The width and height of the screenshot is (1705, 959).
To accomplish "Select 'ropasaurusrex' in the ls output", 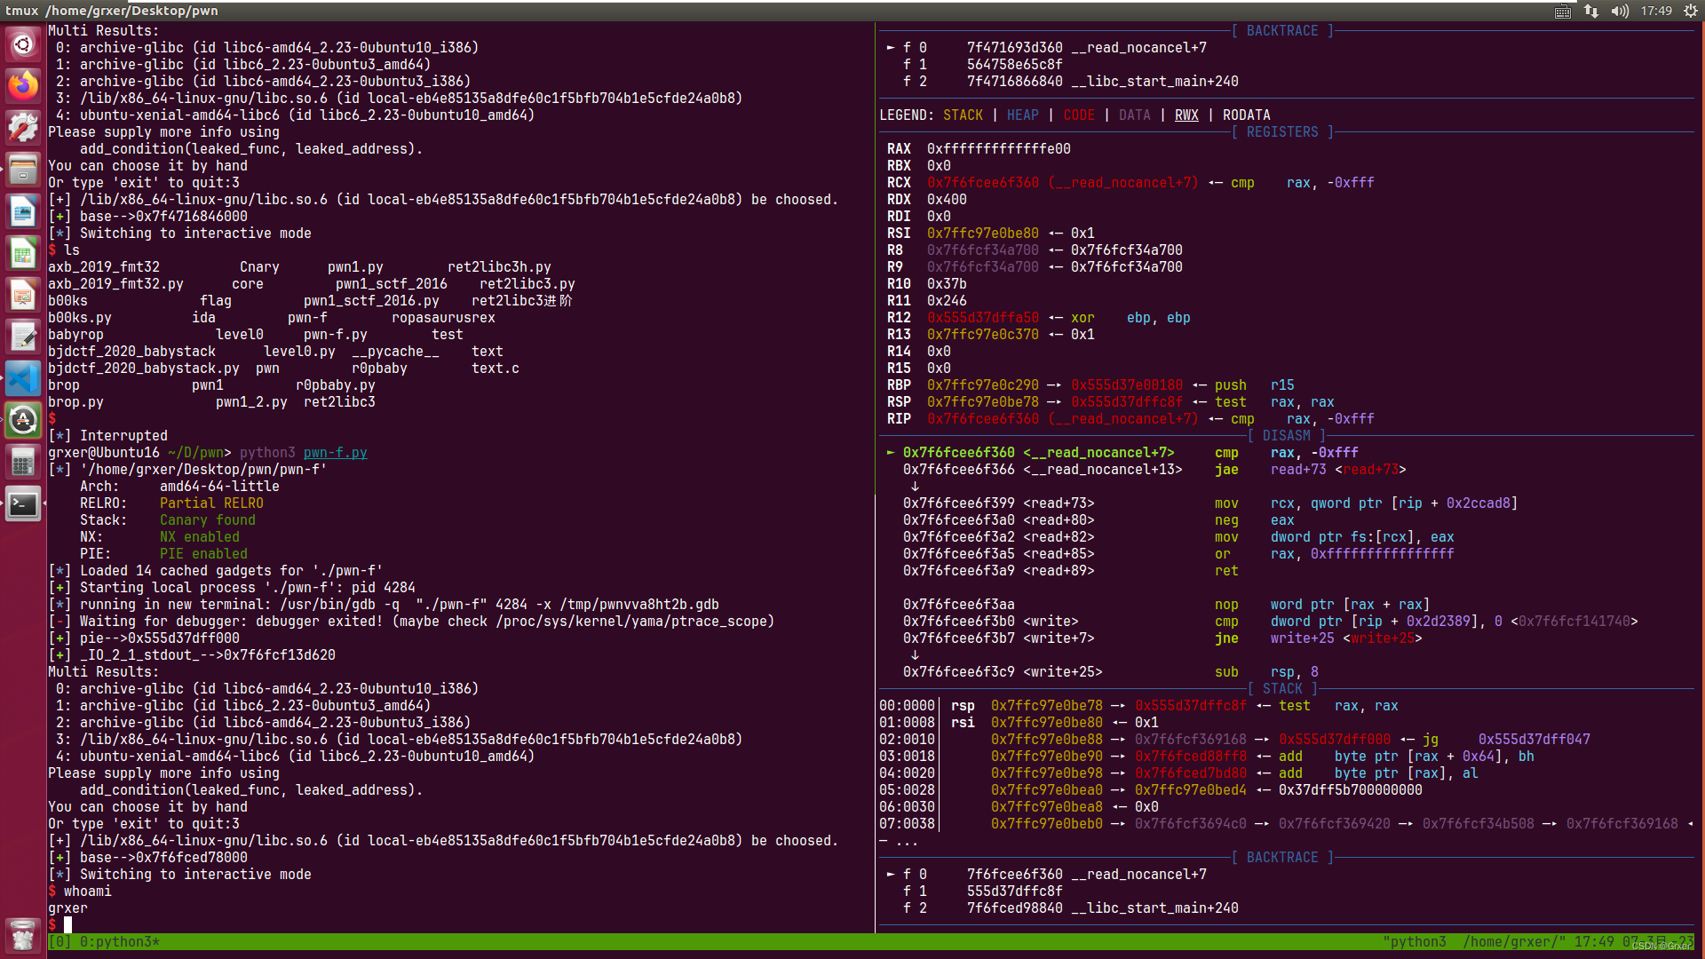I will click(x=443, y=317).
